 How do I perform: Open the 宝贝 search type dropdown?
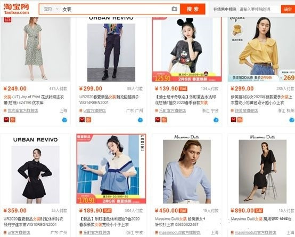click(x=51, y=9)
